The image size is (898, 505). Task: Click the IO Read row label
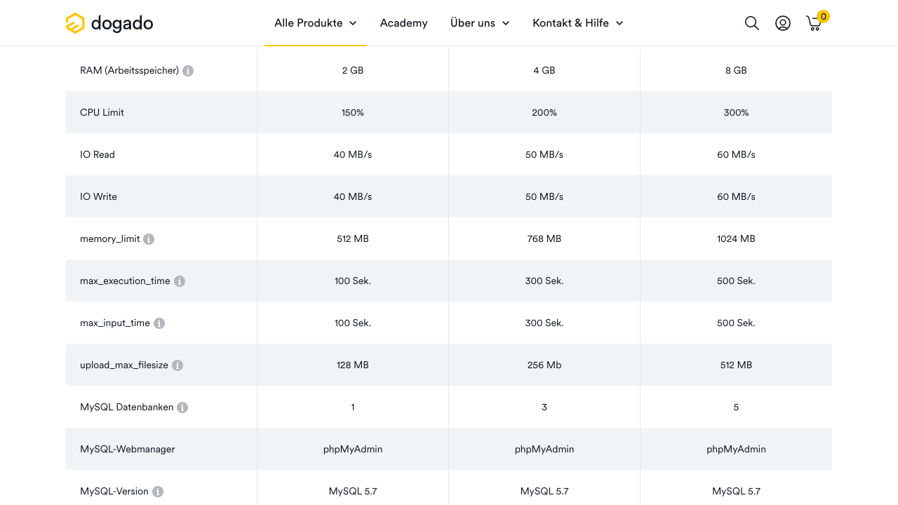(x=98, y=154)
